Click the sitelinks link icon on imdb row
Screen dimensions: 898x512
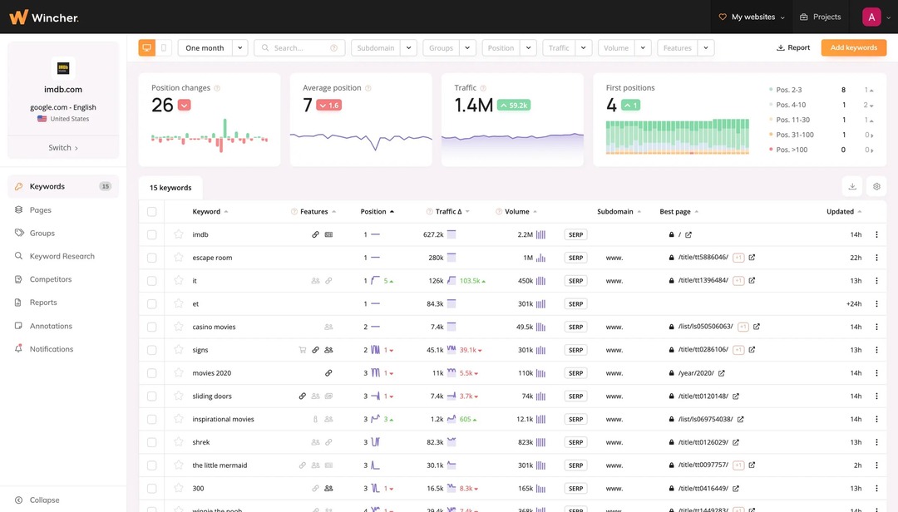[314, 234]
